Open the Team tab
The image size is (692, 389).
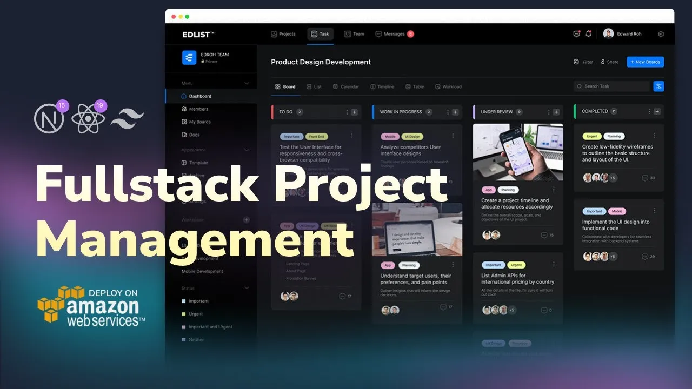pyautogui.click(x=355, y=34)
